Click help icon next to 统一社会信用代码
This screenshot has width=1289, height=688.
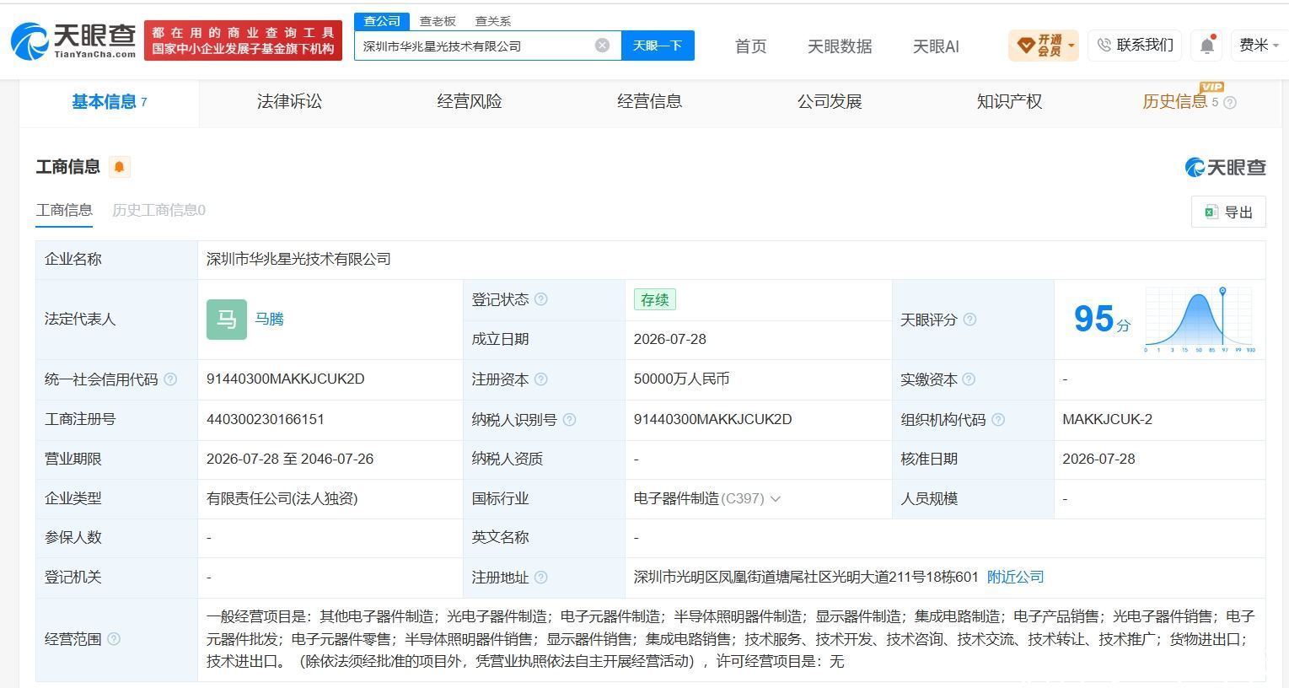pos(170,379)
